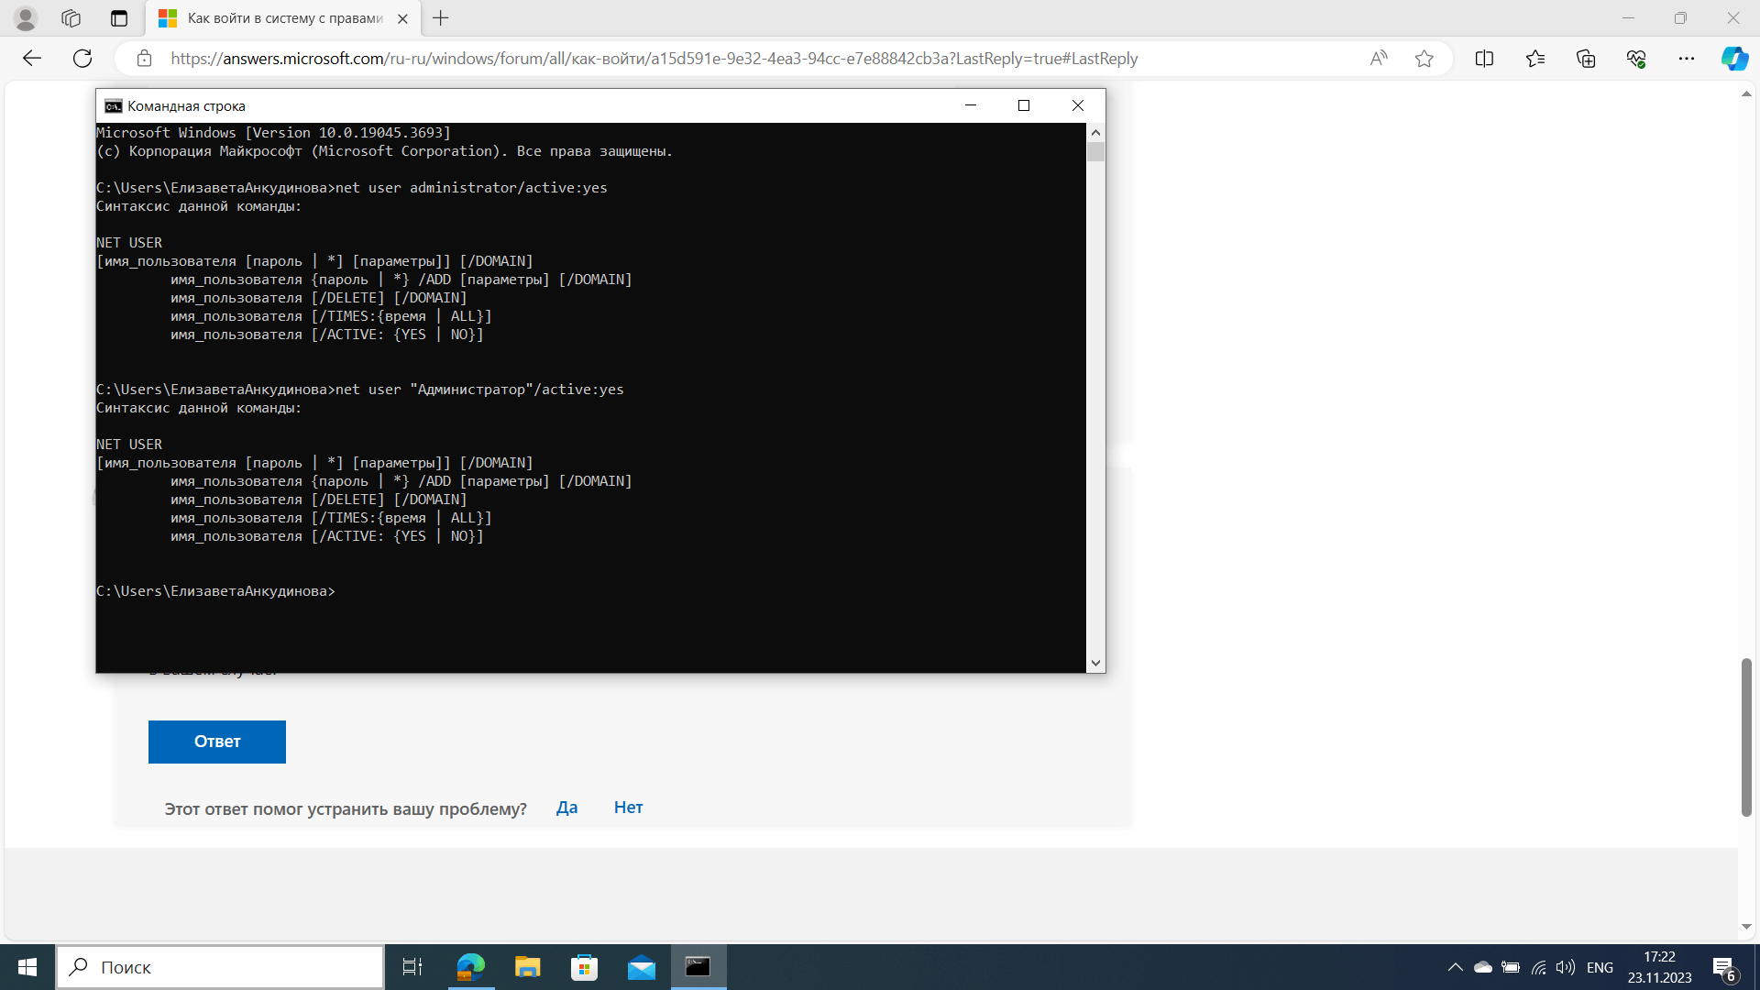Open Collections icon in toolbar
Viewport: 1760px width, 990px height.
coord(1586,59)
